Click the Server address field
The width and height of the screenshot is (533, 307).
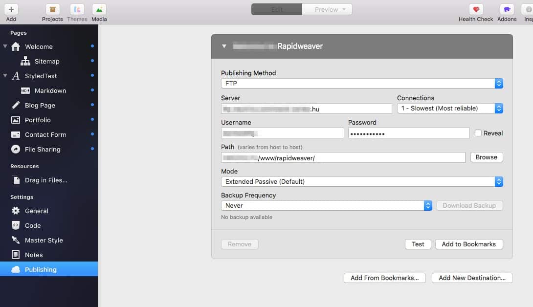306,109
